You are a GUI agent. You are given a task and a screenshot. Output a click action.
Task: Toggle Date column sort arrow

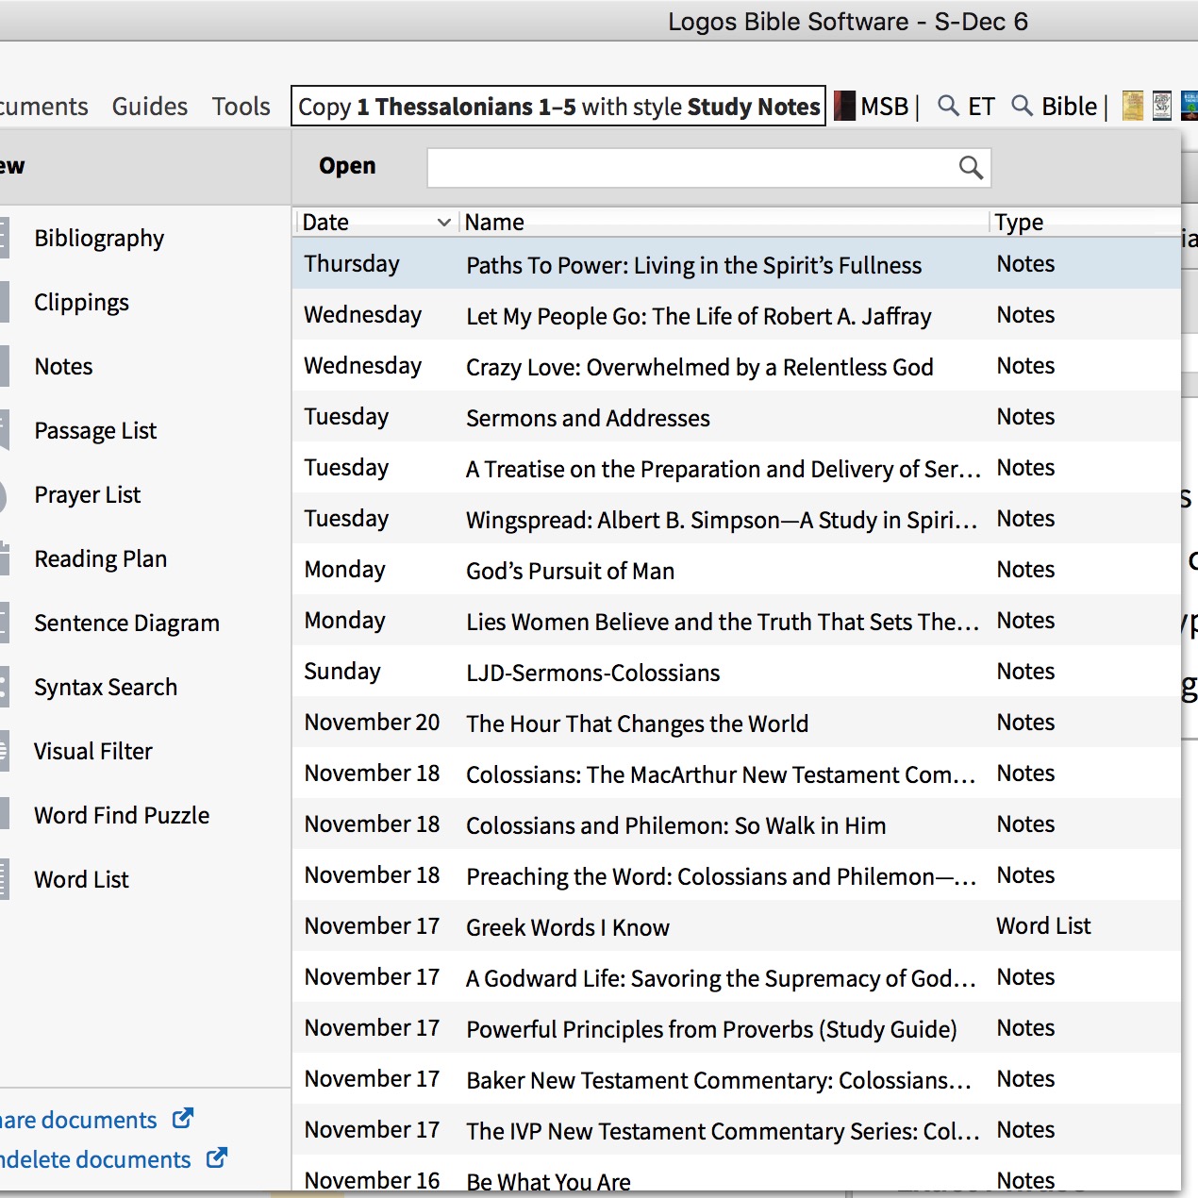point(443,223)
